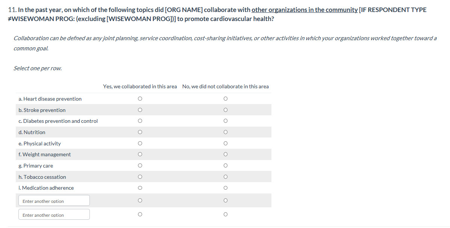This screenshot has width=450, height=228.
Task: Choose Yes for Stroke prevention
Action: 140,110
